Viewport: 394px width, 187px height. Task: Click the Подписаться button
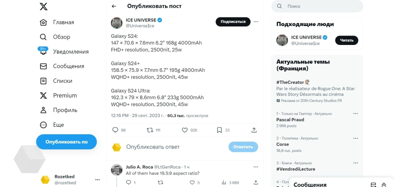[233, 22]
